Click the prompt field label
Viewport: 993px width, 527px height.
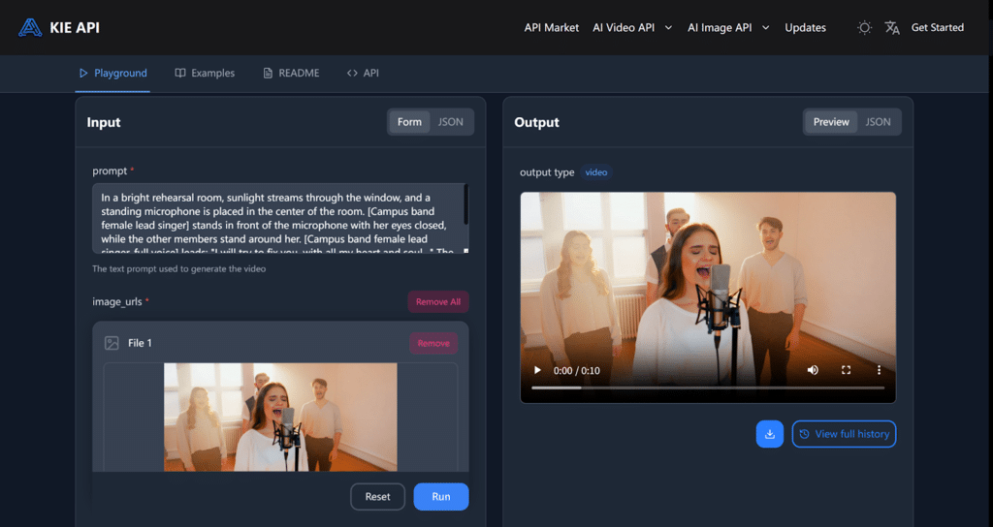point(110,170)
